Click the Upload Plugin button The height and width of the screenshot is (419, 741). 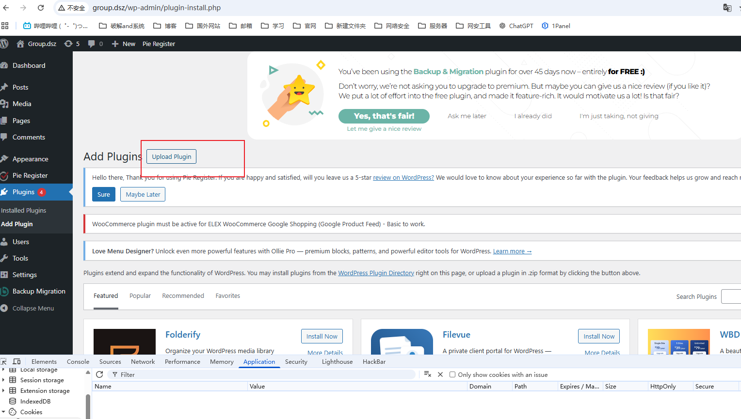[x=172, y=156]
